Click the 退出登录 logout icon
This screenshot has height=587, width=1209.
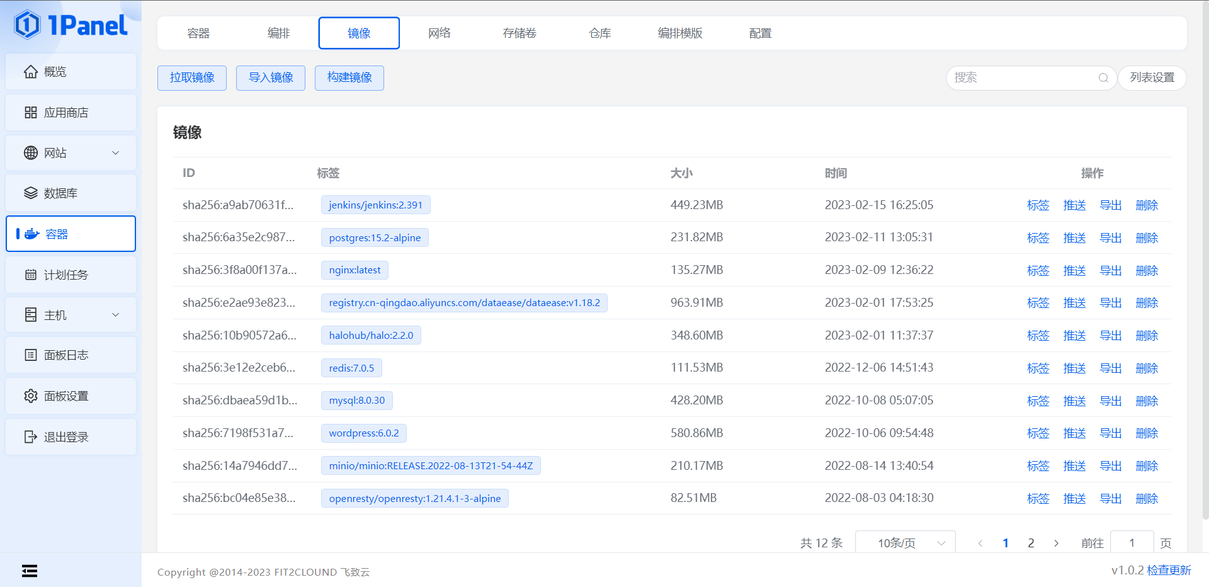31,437
